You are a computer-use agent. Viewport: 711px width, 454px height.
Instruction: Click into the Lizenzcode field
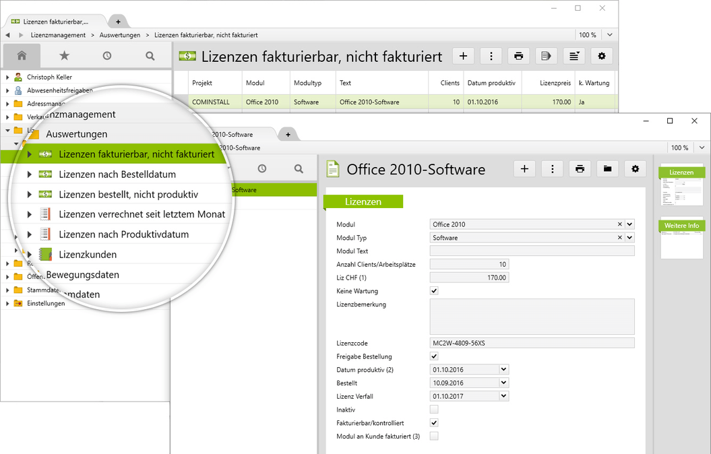pos(532,343)
